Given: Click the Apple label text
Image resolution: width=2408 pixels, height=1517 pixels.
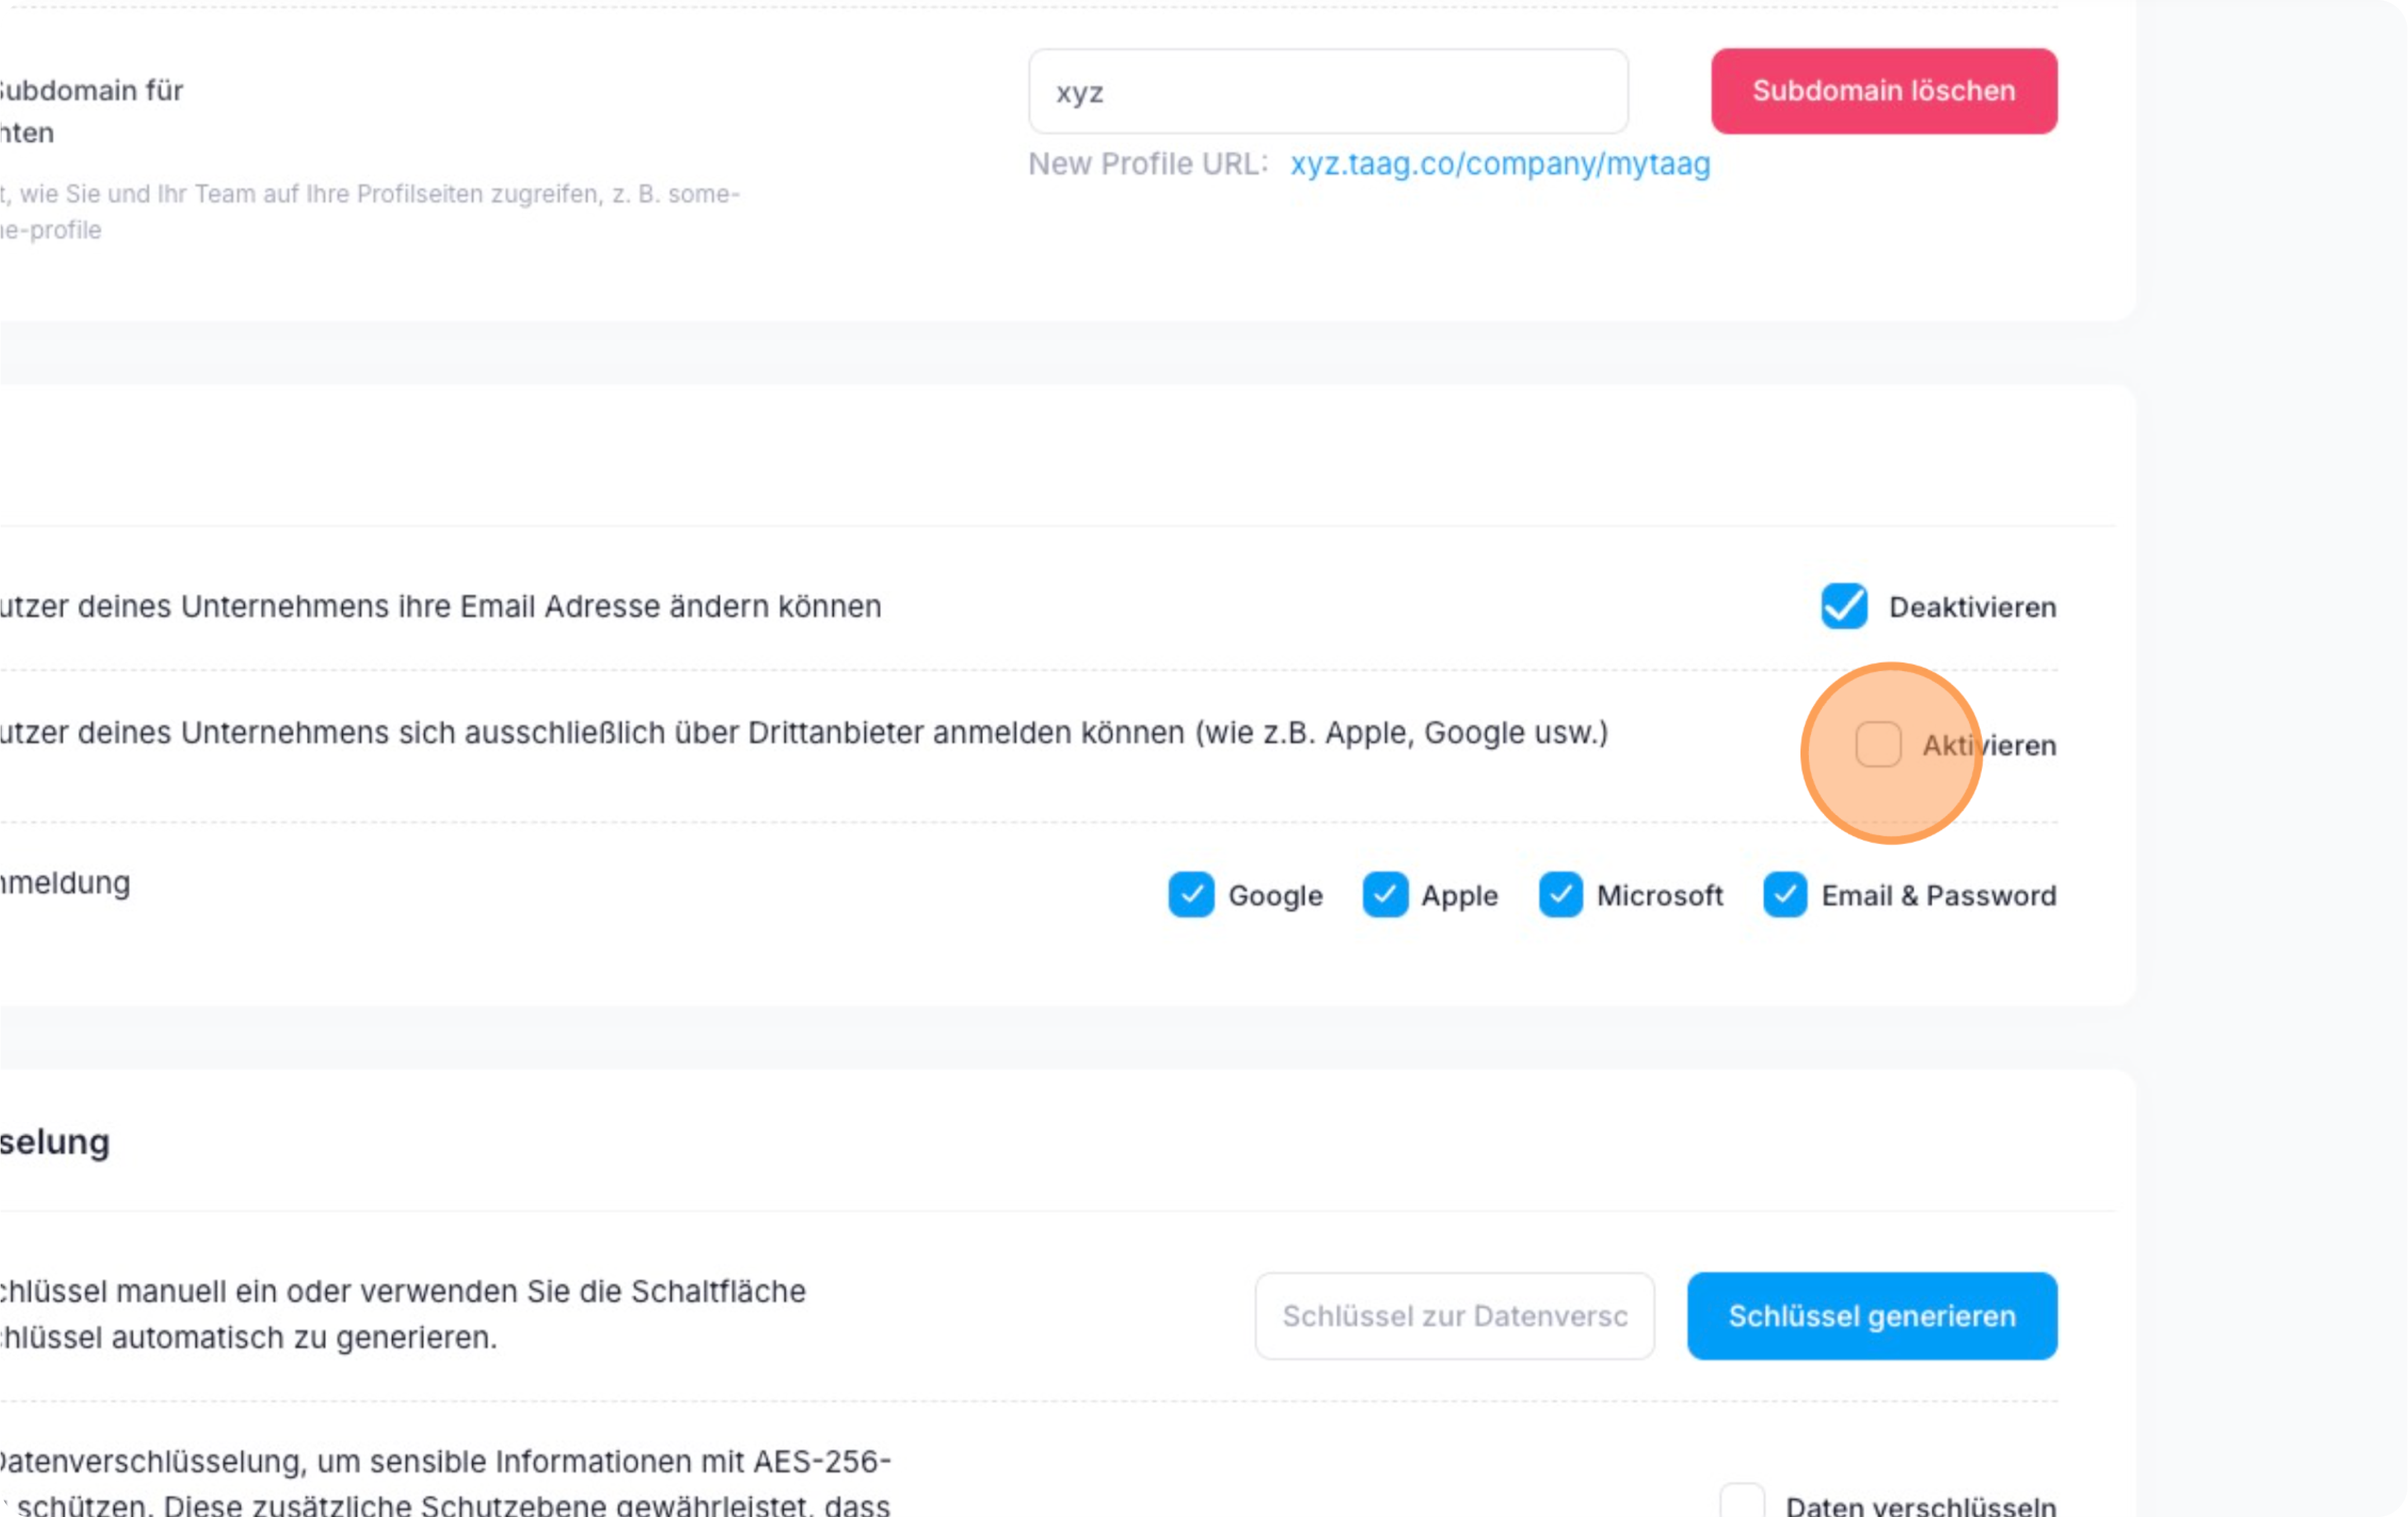Looking at the screenshot, I should [1459, 896].
